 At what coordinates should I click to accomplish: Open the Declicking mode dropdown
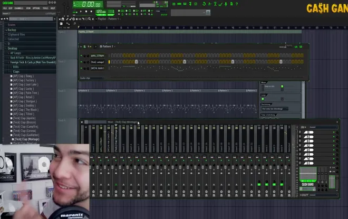(275, 109)
